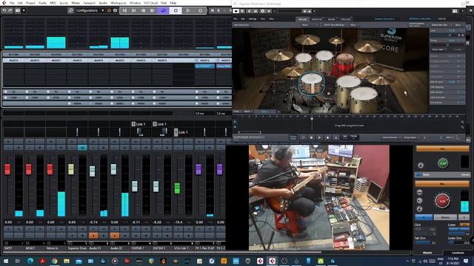Click first blue insert slot in FX channel

click(x=204, y=66)
